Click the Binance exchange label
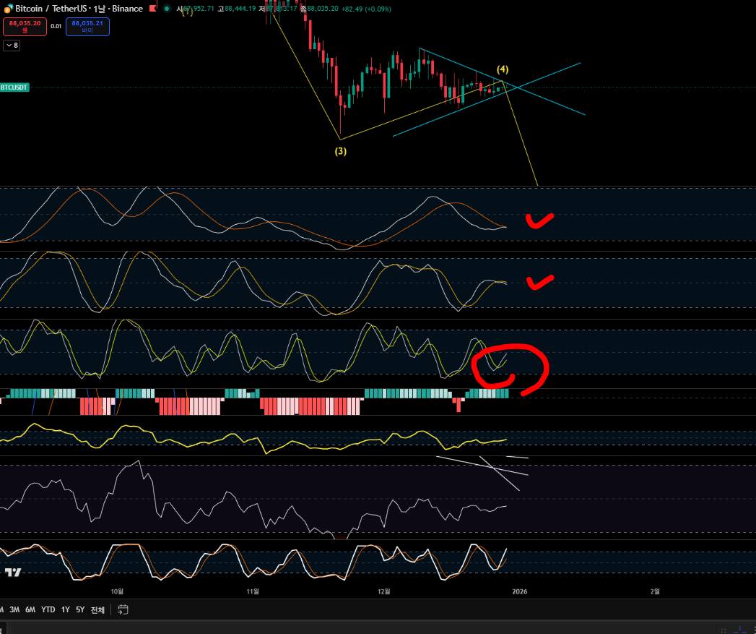Screen dimensions: 756x634 pyautogui.click(x=127, y=9)
